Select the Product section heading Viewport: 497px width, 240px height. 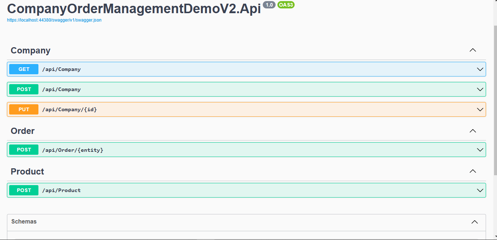[x=27, y=172]
